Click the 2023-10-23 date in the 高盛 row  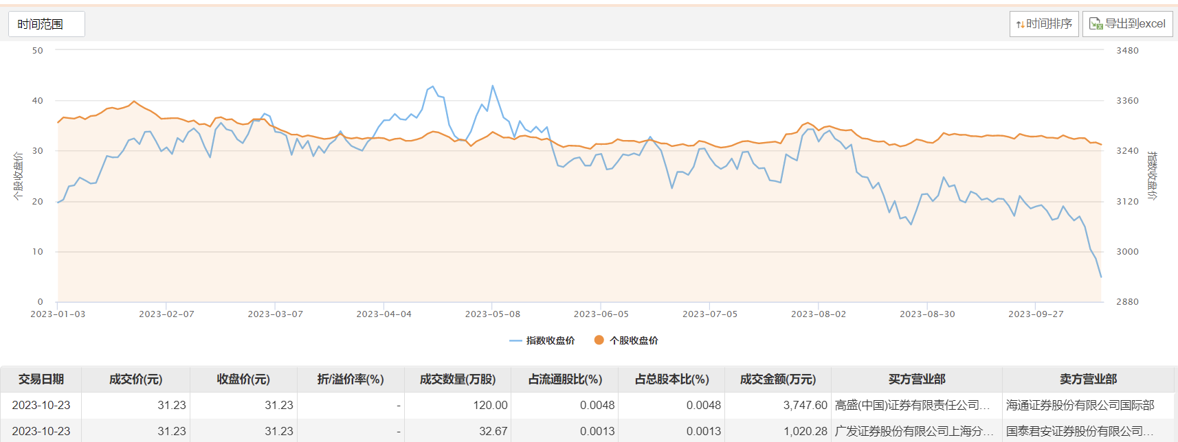point(41,406)
